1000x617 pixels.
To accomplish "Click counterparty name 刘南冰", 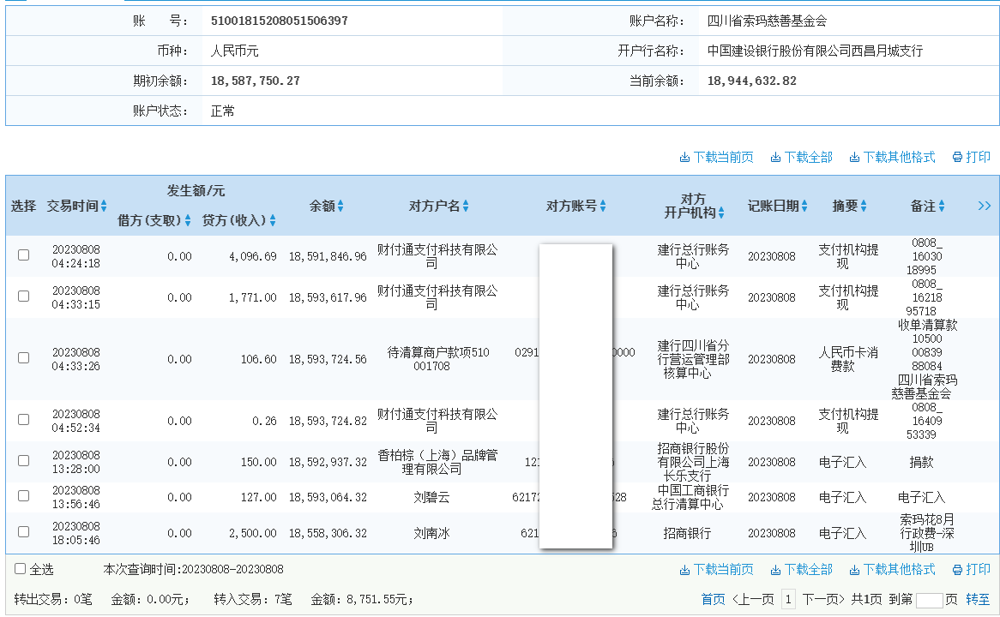I will point(431,533).
